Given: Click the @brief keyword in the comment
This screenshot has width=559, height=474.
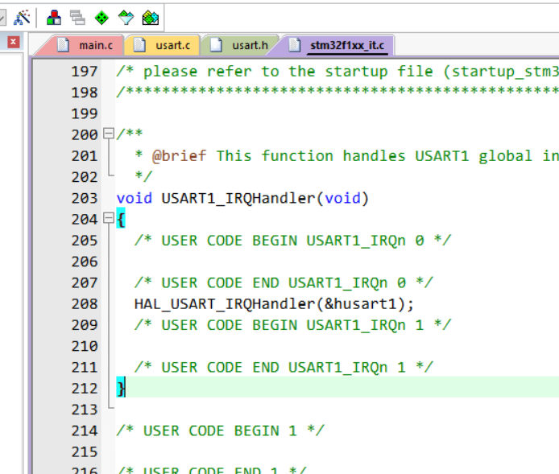Looking at the screenshot, I should tap(180, 156).
